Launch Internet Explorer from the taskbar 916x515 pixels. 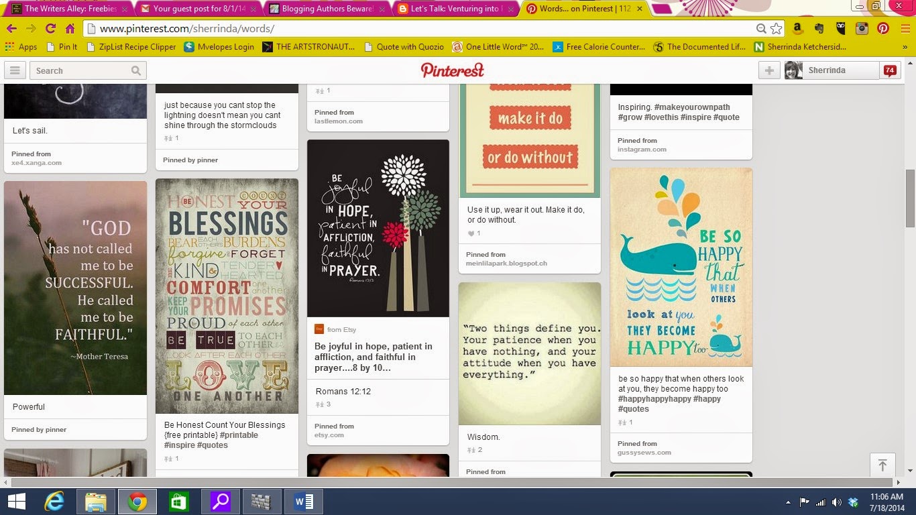click(54, 502)
